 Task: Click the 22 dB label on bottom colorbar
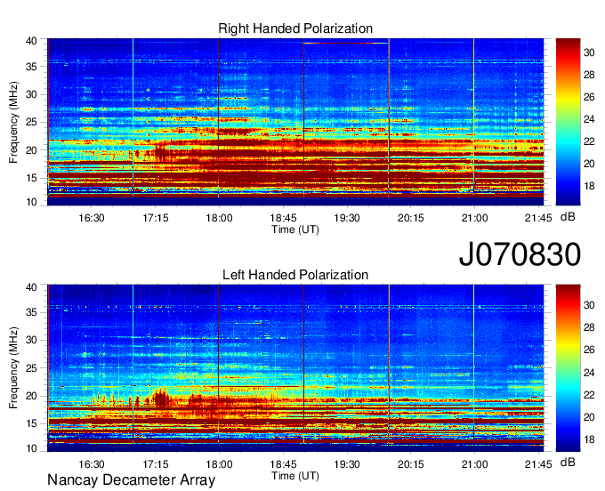pos(589,395)
